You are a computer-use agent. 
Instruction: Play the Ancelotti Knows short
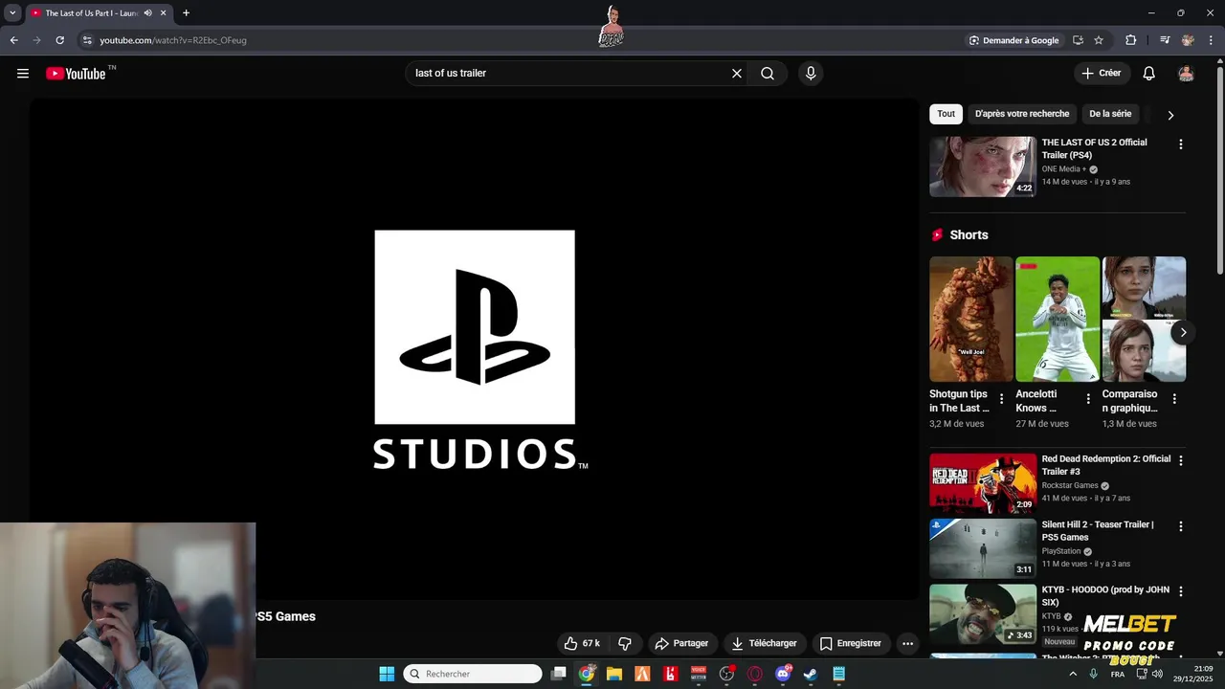pos(1058,319)
